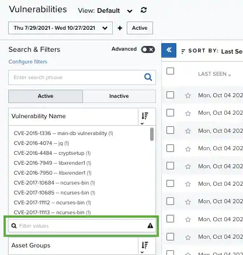This screenshot has height=255, width=243.
Task: Star the first vulnerability row
Action: click(x=188, y=95)
